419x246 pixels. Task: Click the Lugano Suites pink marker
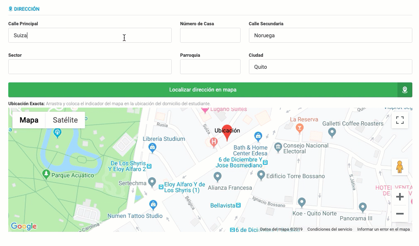pyautogui.click(x=205, y=110)
